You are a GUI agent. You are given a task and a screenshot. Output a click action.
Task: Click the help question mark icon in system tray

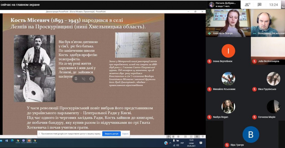[166, 143]
